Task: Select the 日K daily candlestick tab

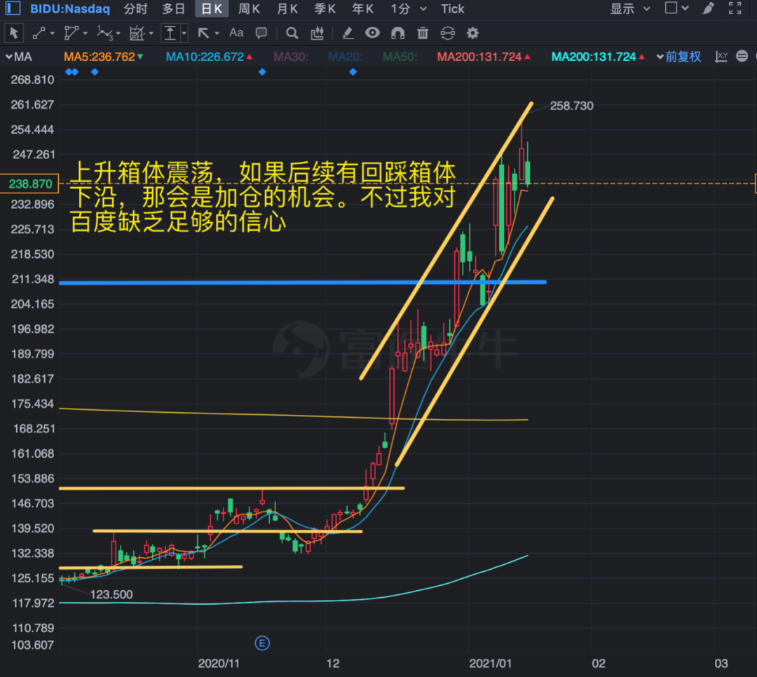Action: click(x=212, y=8)
